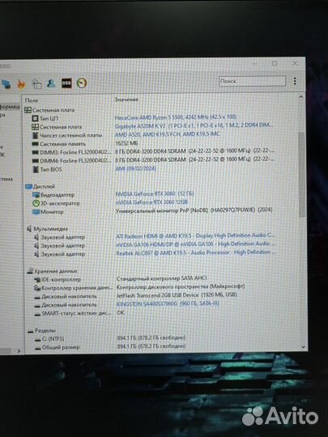The width and height of the screenshot is (328, 437).
Task: Click the blue computer monitor toolbar icon
Action: [x=6, y=84]
